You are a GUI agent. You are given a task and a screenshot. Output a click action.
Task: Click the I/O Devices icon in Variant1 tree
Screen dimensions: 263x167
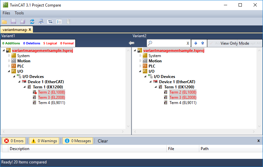point(19,76)
